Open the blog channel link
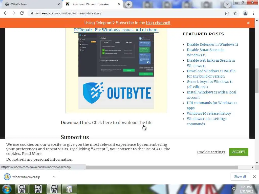The width and height of the screenshot is (259, 194). pos(158,23)
